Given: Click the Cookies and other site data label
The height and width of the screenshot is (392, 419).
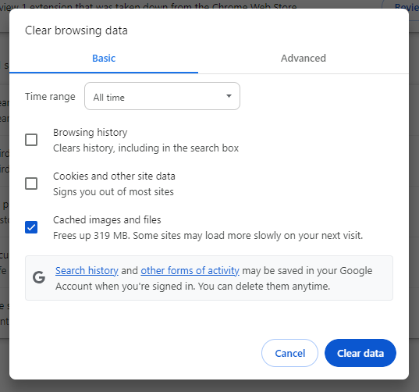Looking at the screenshot, I should pyautogui.click(x=114, y=176).
